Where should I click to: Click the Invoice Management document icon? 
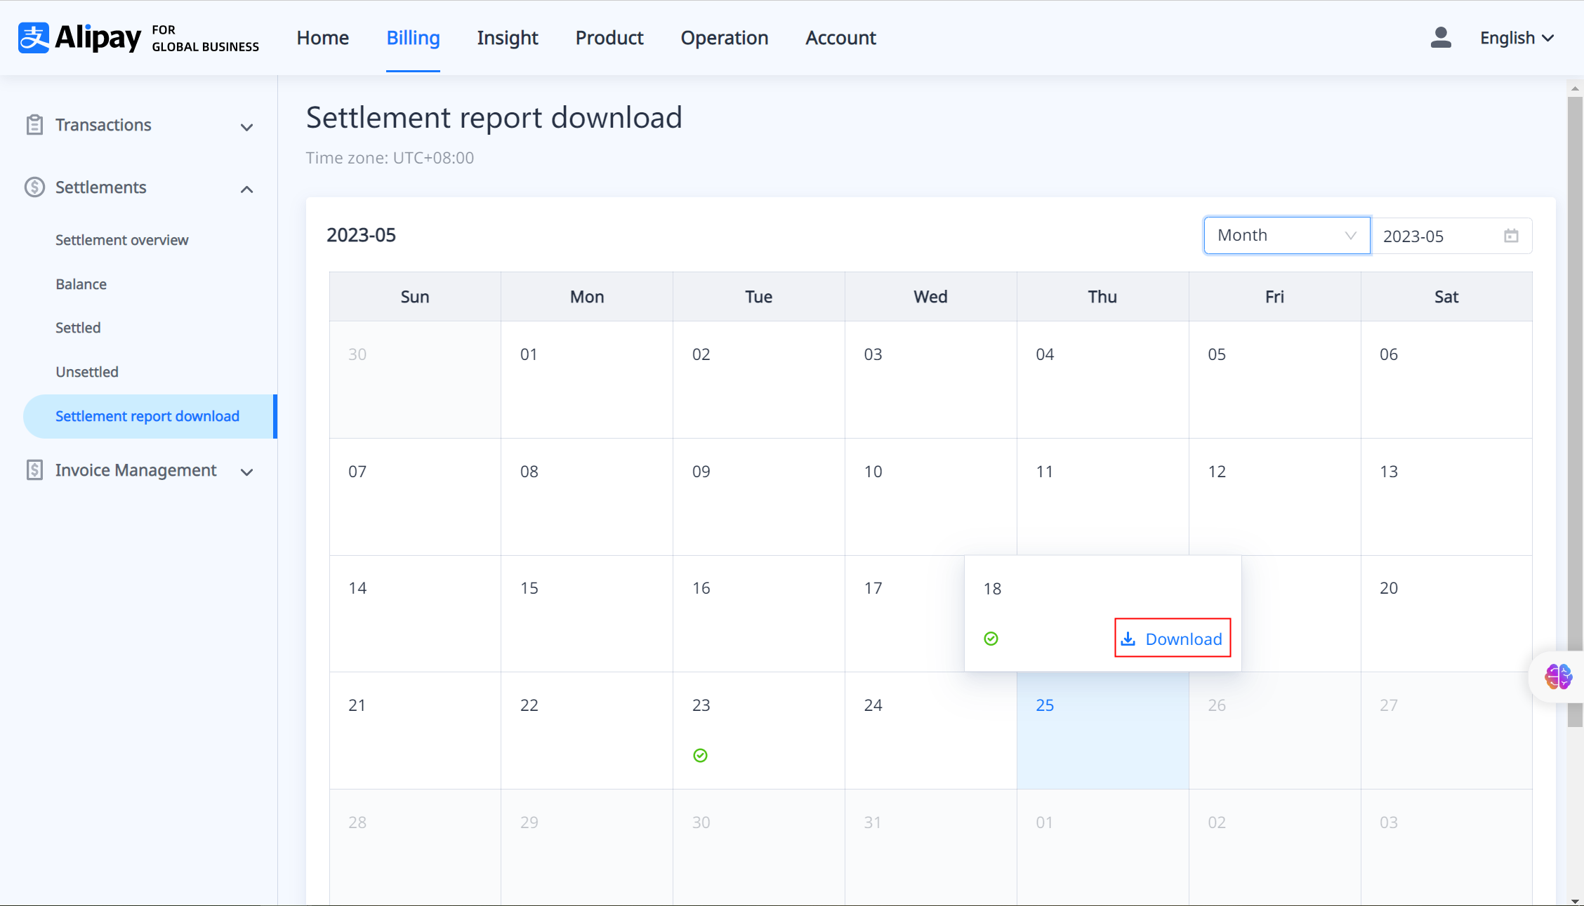click(34, 470)
